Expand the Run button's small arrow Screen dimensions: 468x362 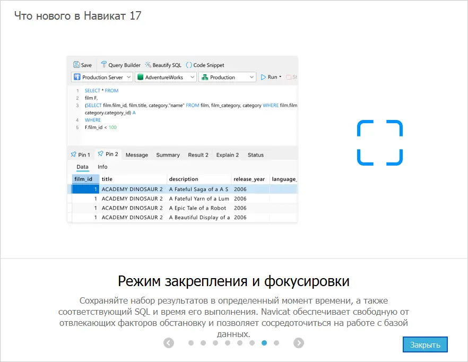(280, 77)
